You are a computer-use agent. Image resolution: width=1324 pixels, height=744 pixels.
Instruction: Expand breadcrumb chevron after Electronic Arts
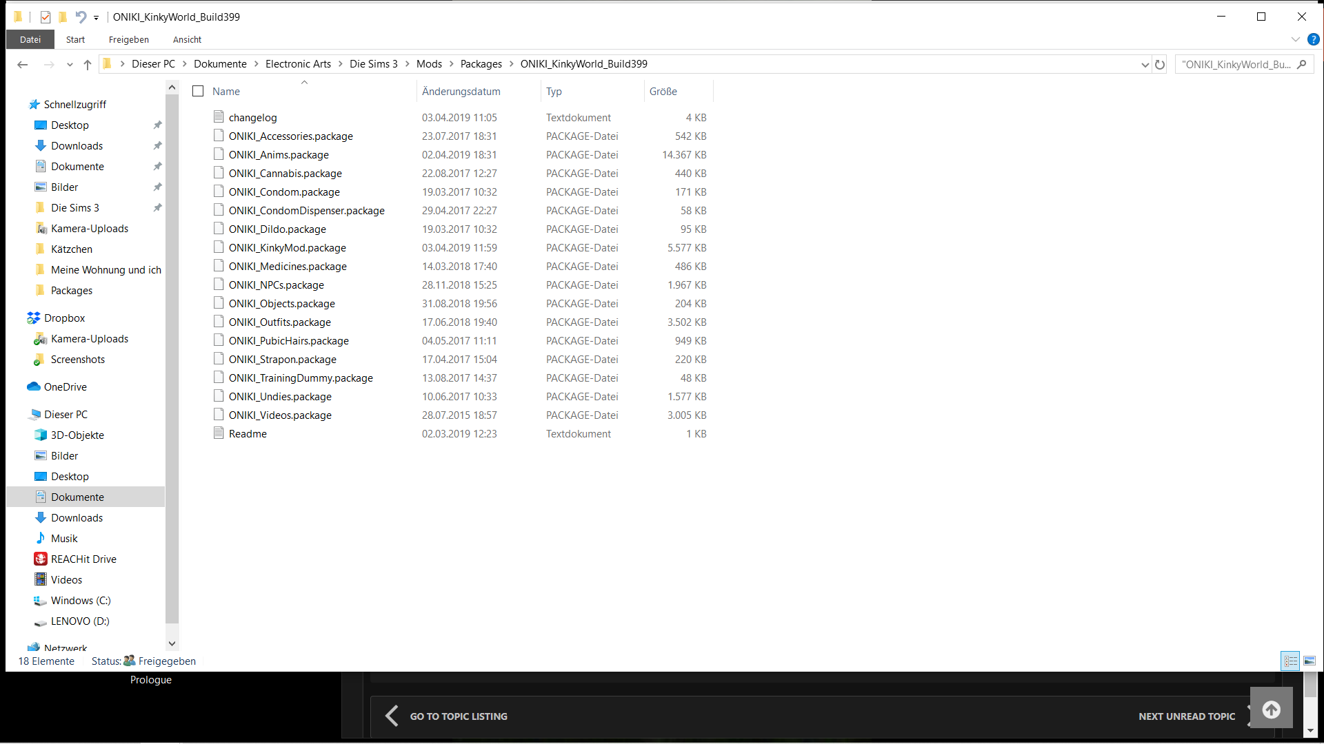(x=341, y=64)
